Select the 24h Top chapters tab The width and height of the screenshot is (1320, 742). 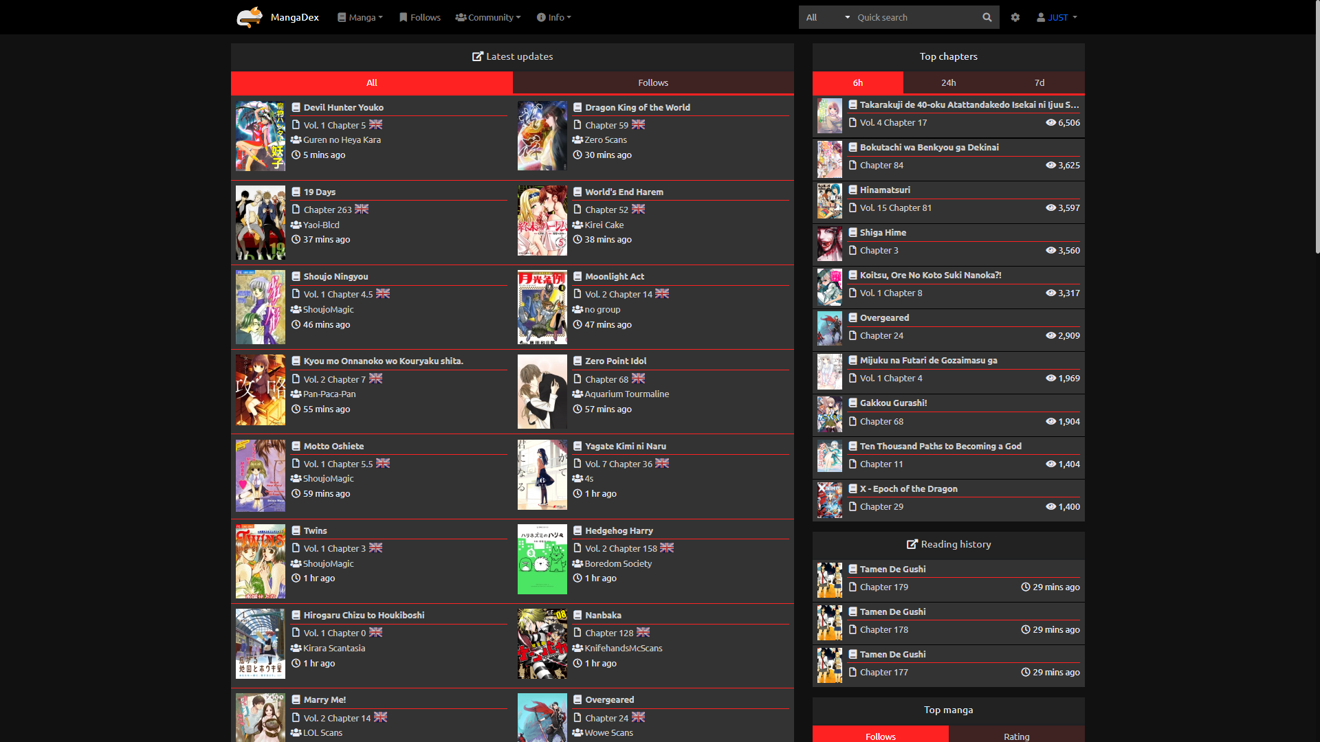948,82
